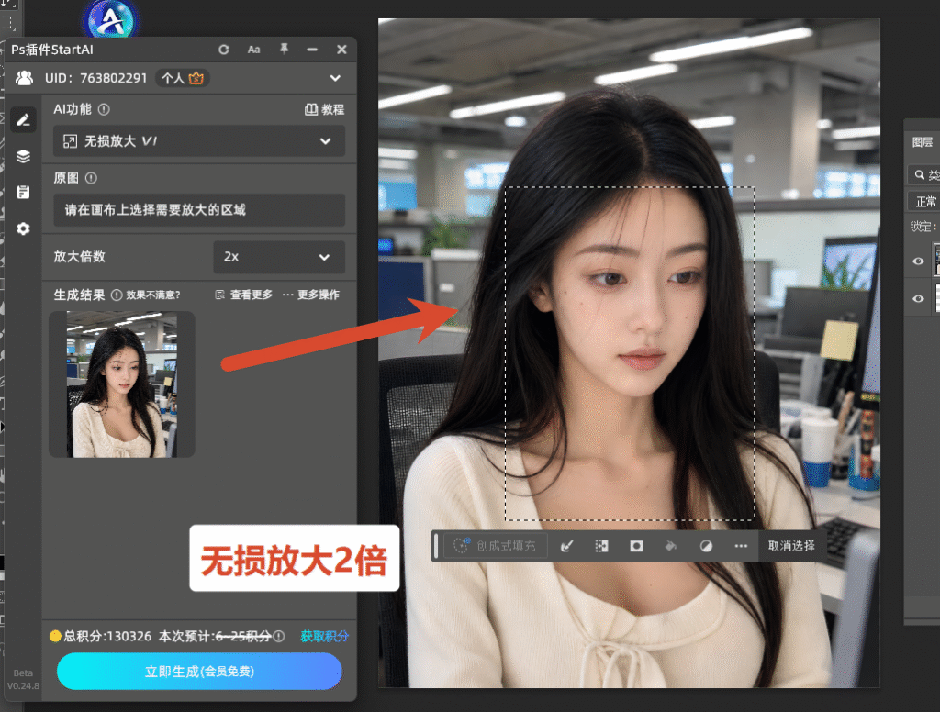
Task: Select the generated result thumbnail
Action: click(122, 384)
